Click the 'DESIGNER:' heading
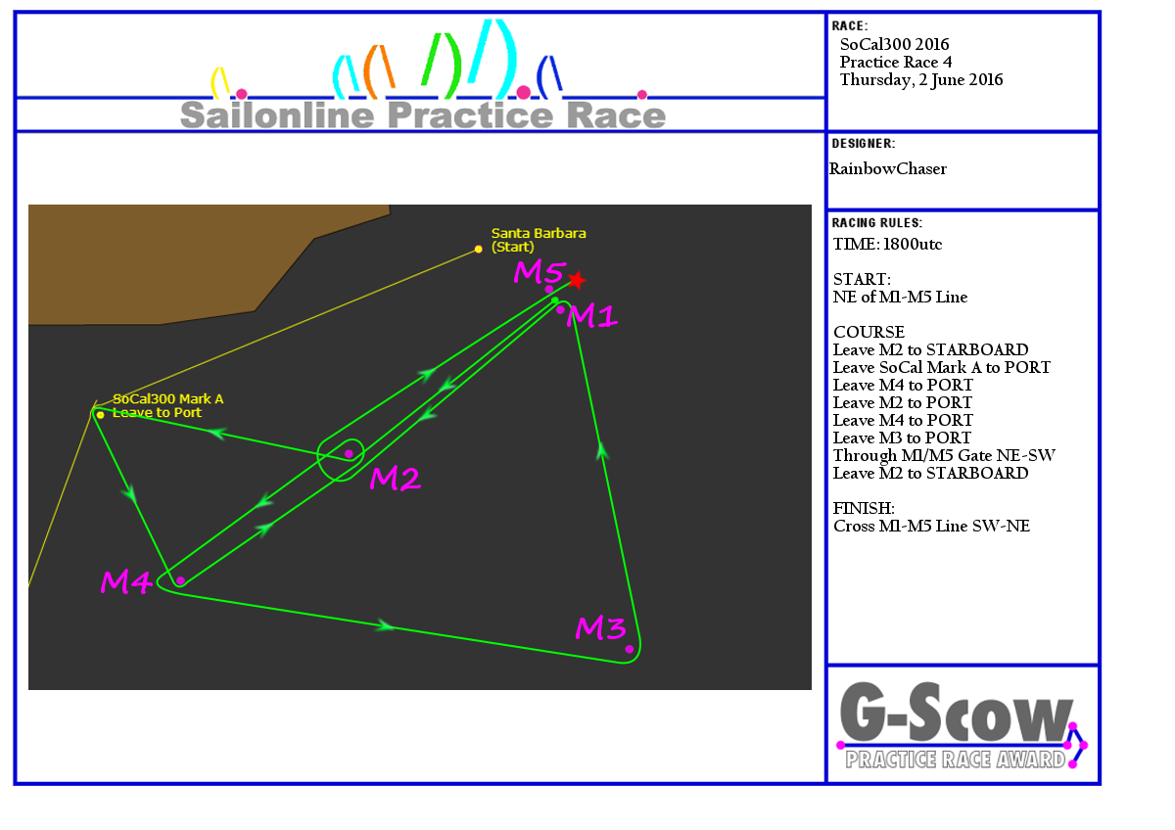 [864, 144]
